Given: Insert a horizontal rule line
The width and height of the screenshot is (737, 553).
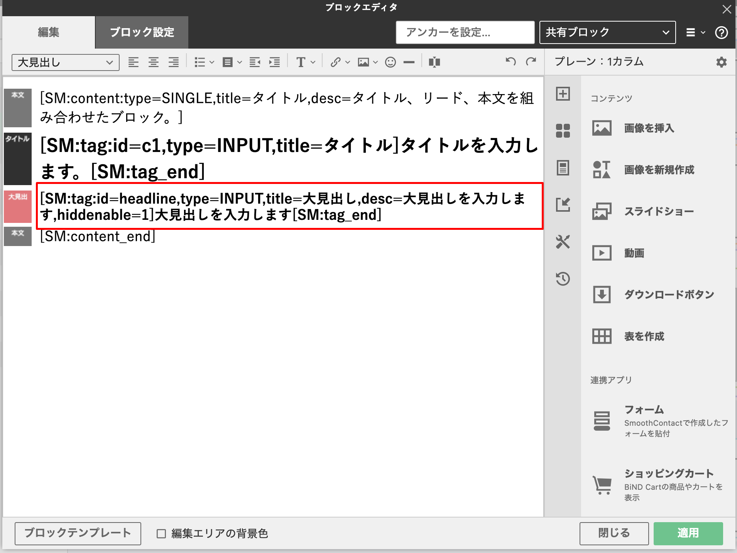Looking at the screenshot, I should [409, 62].
